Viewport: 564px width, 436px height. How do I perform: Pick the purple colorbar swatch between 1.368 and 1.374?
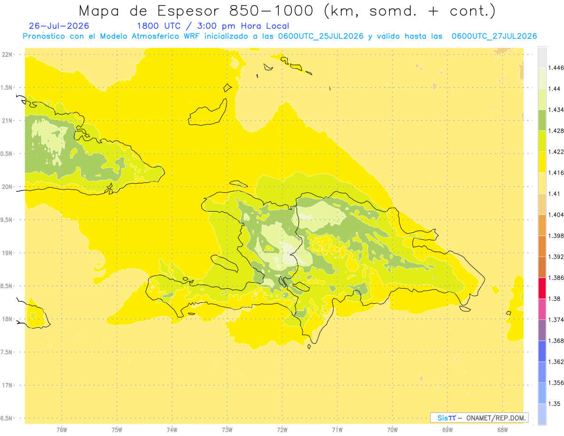pyautogui.click(x=542, y=330)
